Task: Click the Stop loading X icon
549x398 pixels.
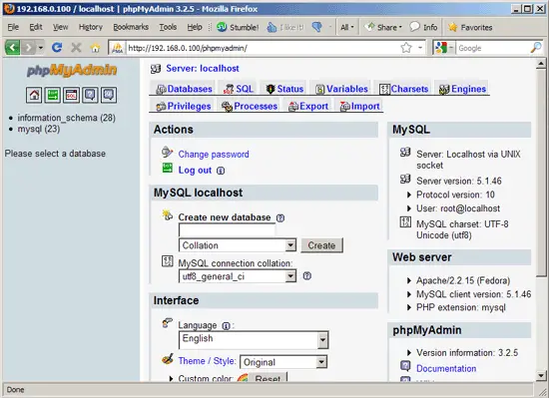Action: 76,47
